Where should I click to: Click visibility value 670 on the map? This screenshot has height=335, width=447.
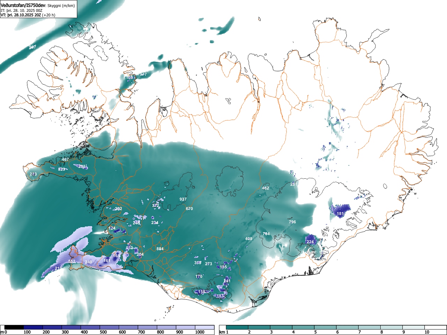click(x=189, y=209)
